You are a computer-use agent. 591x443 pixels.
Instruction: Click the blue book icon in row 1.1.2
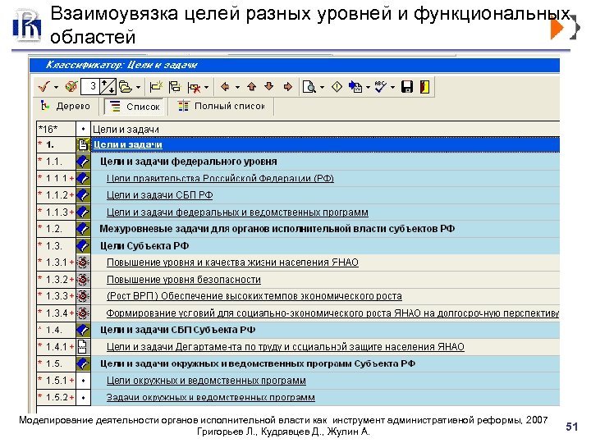pos(83,195)
